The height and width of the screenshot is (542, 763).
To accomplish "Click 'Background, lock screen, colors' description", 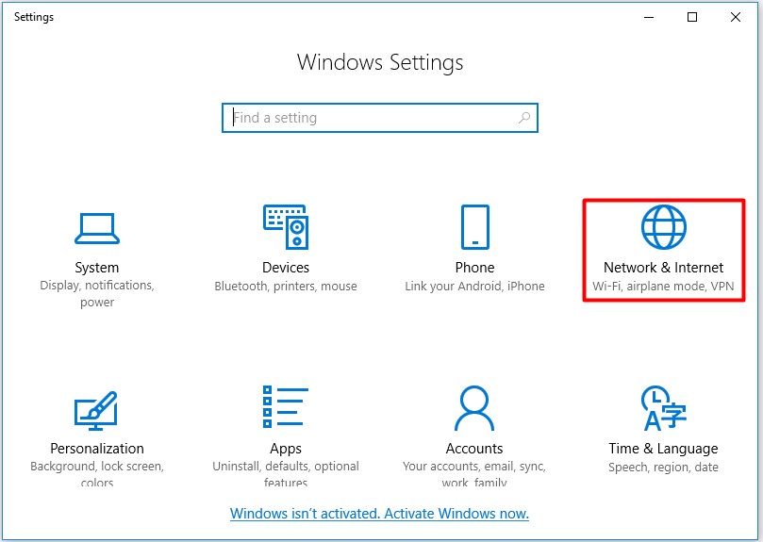I will tap(97, 474).
